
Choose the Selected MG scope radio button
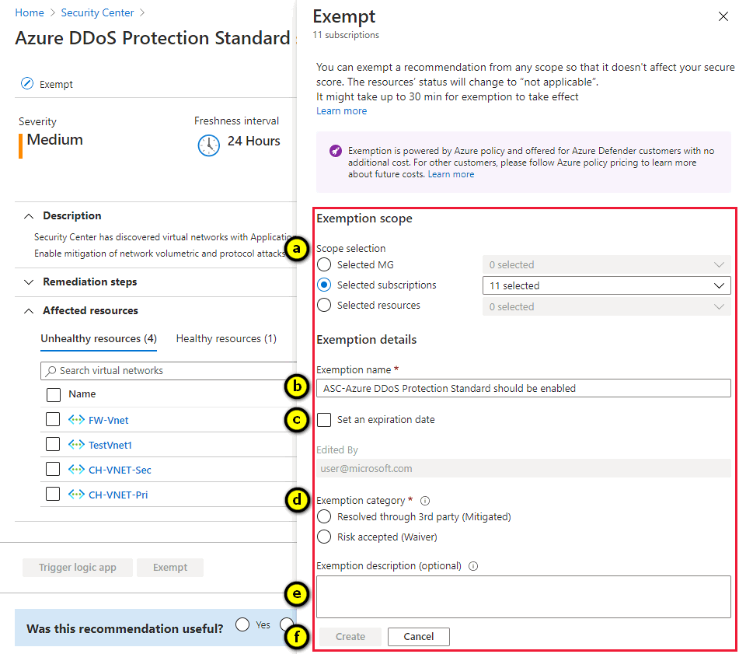325,265
